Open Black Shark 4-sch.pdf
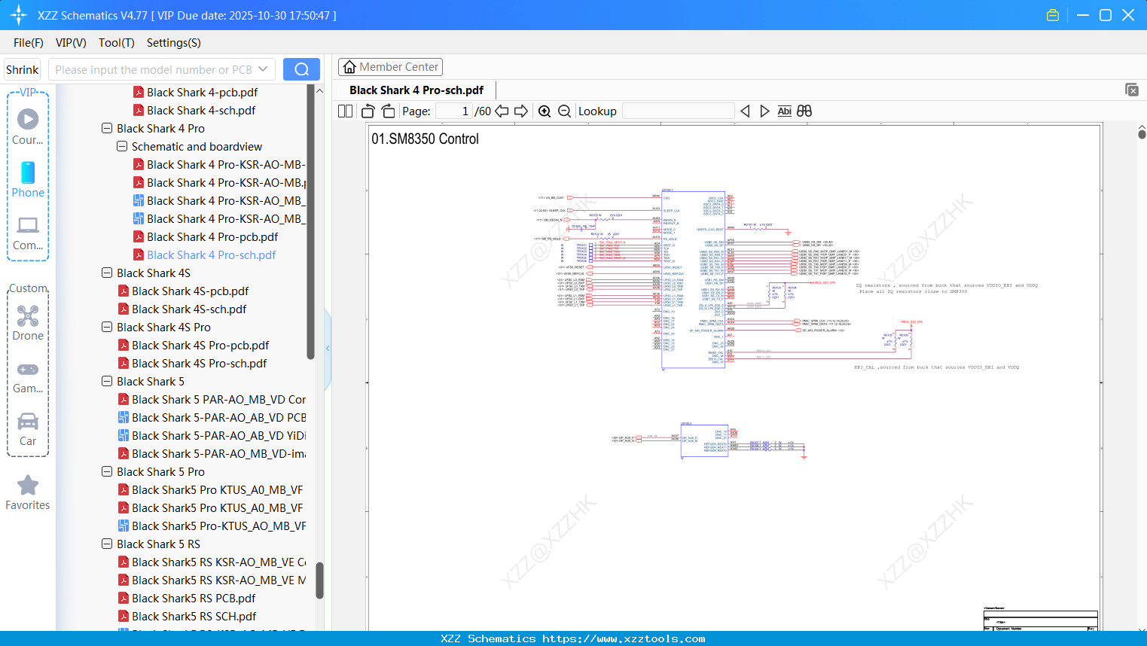 (201, 111)
